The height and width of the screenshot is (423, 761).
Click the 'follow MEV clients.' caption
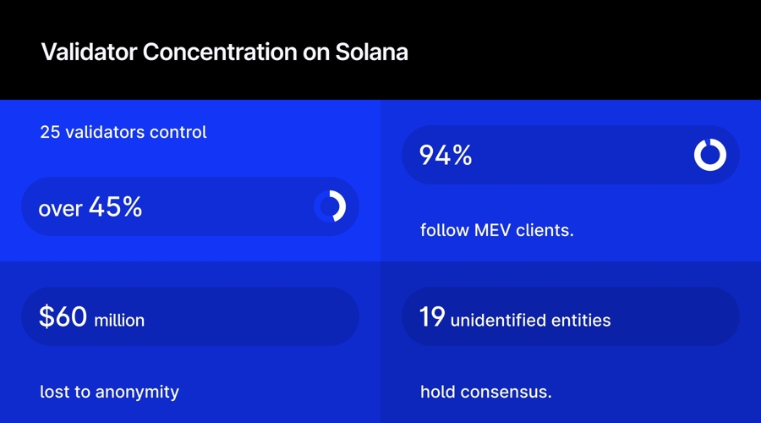click(496, 229)
